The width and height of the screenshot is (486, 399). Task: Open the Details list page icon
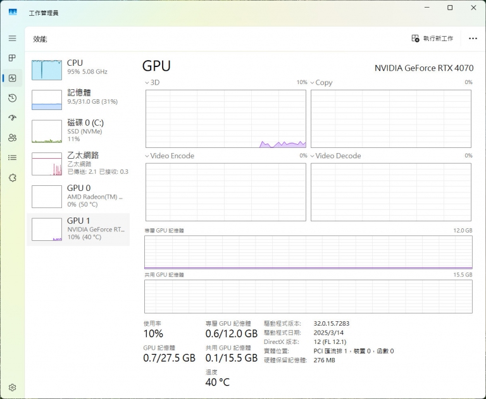tap(12, 157)
